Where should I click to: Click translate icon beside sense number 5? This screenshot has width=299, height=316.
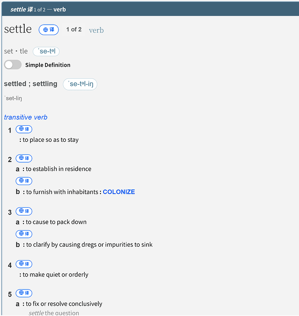pos(24,293)
